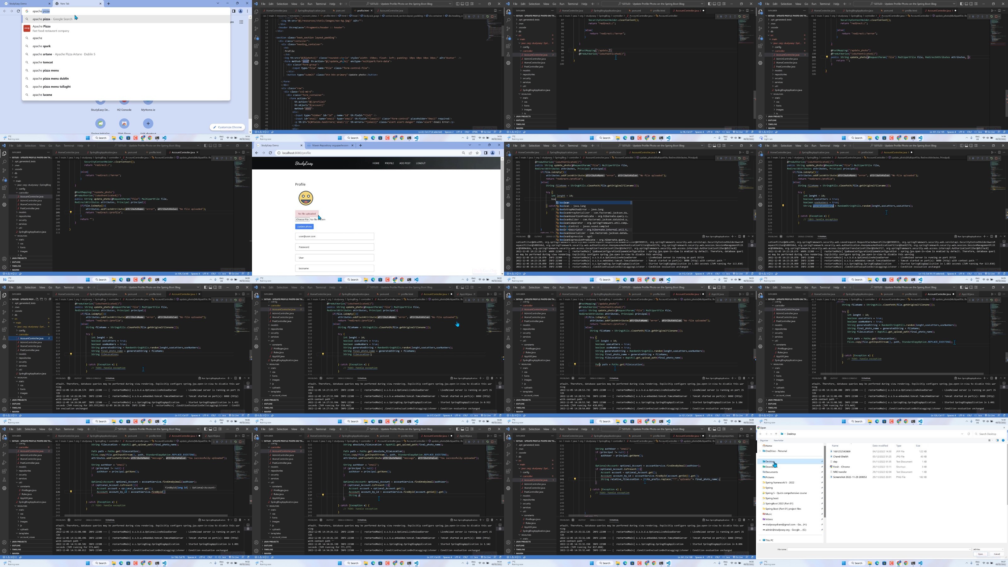Close the New Tab tab with its X
Image resolution: width=1008 pixels, height=567 pixels.
tap(100, 3)
